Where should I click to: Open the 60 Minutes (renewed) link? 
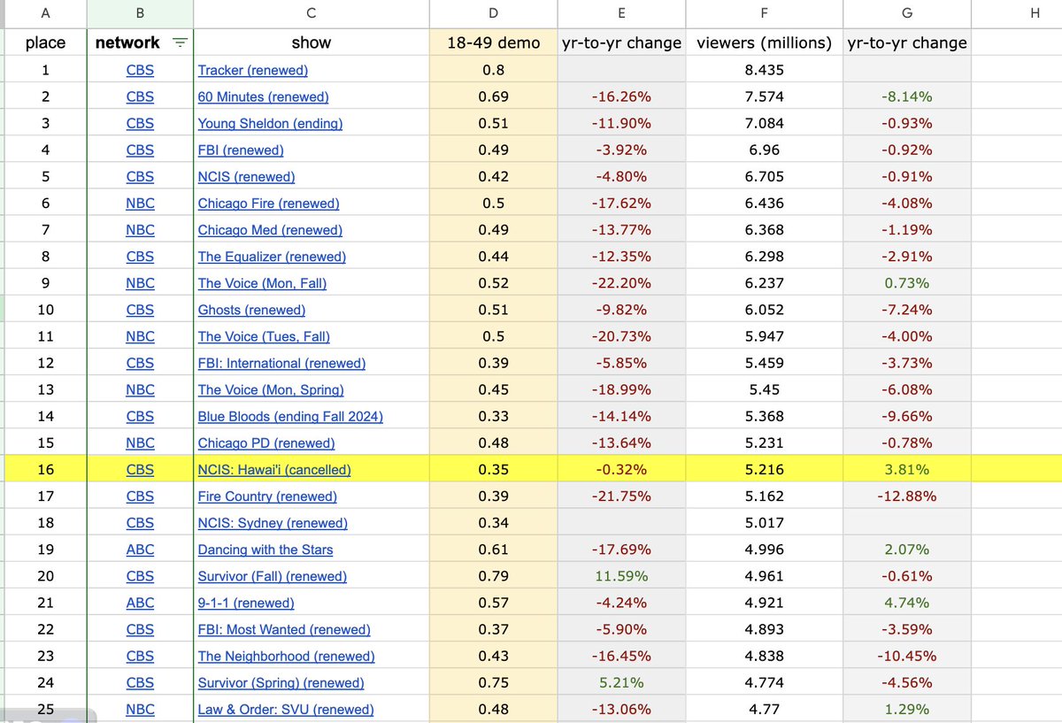(x=263, y=96)
